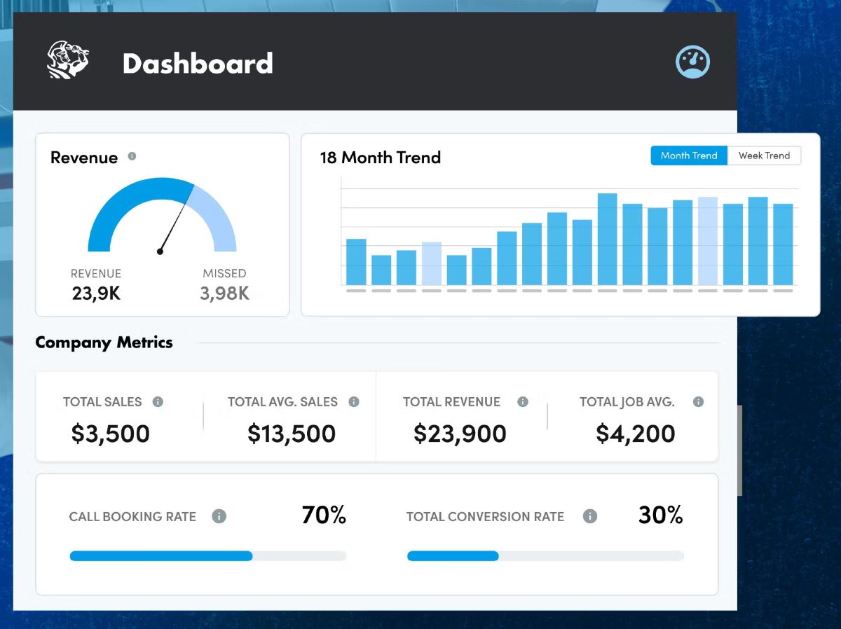
Task: Click the Call Booking Rate progress bar
Action: [x=207, y=556]
